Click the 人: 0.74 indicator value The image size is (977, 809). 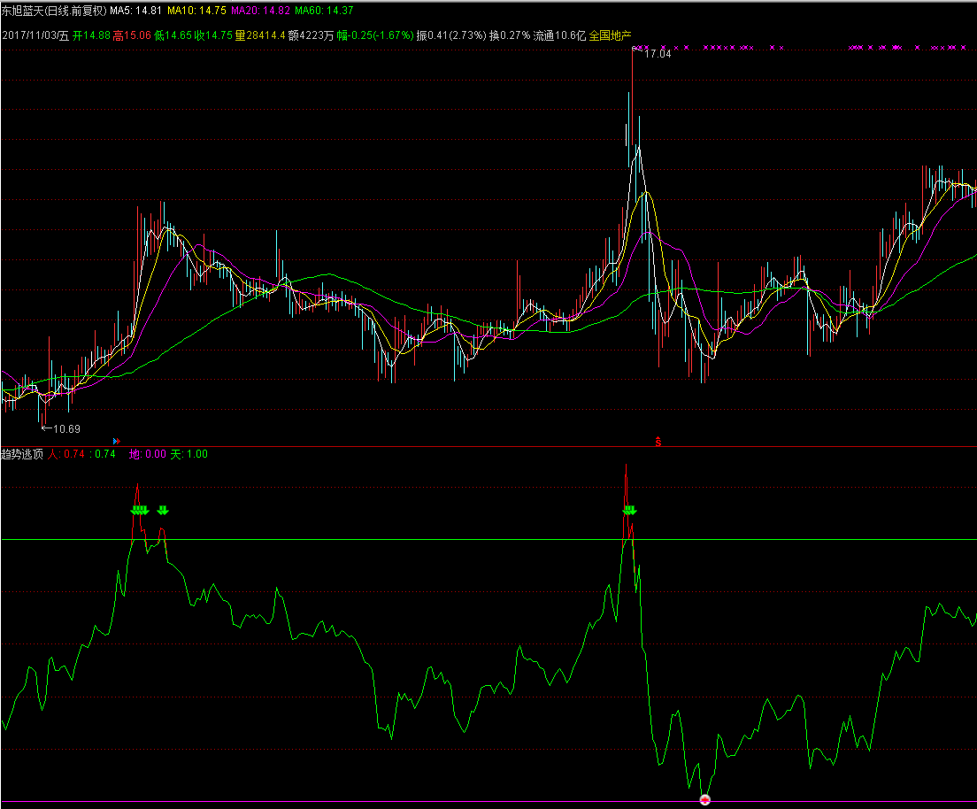tap(66, 454)
